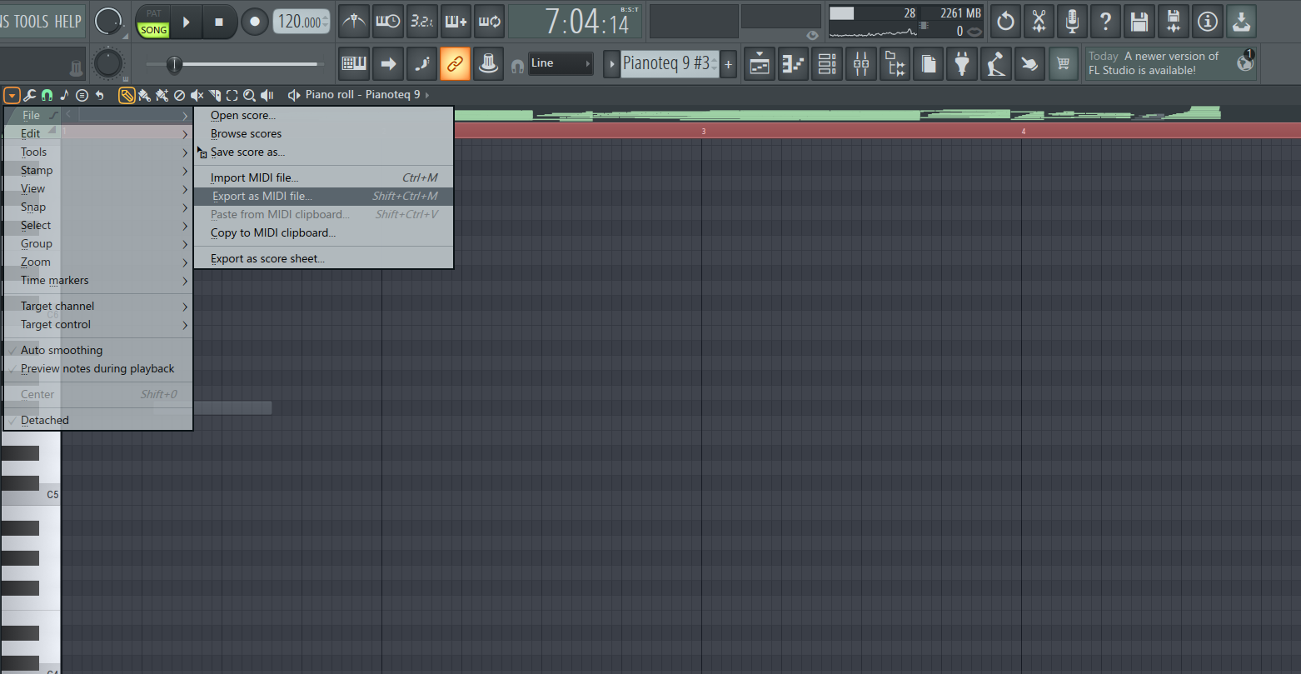Image resolution: width=1301 pixels, height=674 pixels.
Task: Select the Slice tool
Action: click(214, 95)
